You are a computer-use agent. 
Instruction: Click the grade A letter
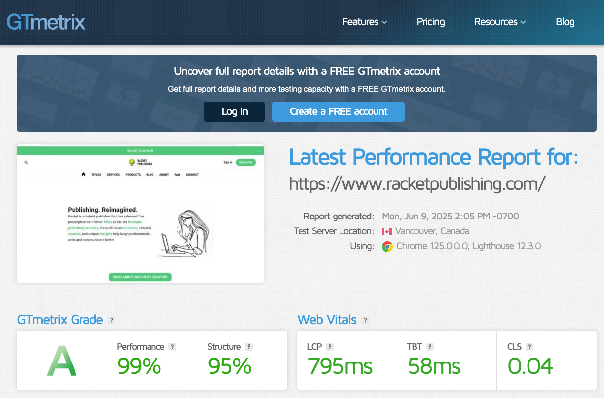coord(62,361)
